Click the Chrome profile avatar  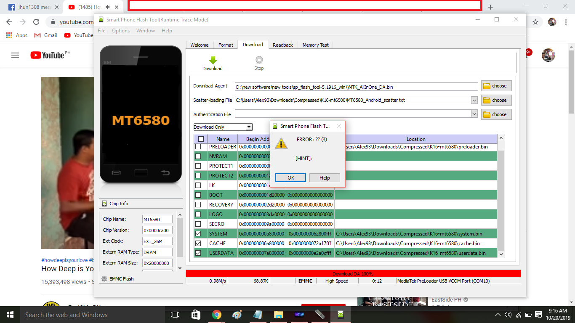pos(552,22)
